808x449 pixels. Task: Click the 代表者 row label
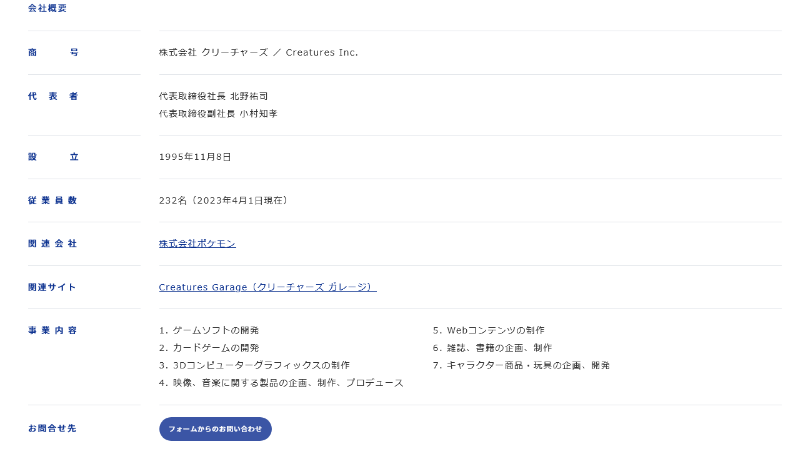point(53,96)
